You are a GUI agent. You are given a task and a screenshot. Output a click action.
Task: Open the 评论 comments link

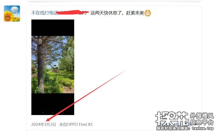[162, 124]
